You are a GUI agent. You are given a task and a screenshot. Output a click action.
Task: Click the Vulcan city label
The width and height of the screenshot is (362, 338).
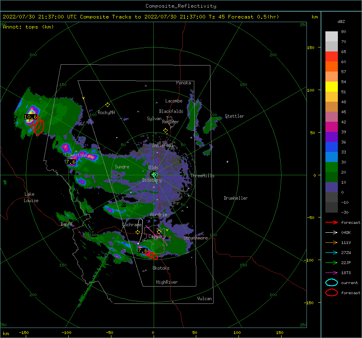pos(205,299)
